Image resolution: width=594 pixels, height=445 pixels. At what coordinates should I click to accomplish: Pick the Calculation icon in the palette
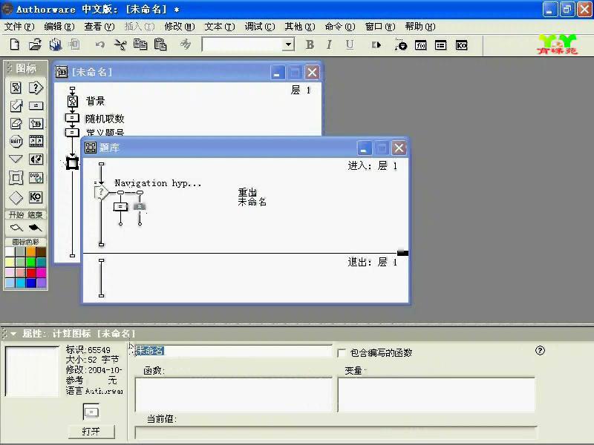click(x=36, y=106)
